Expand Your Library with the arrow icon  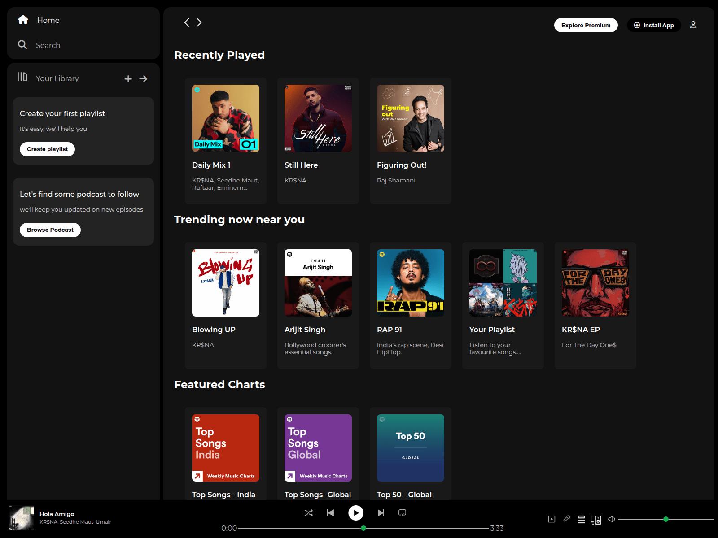point(143,79)
